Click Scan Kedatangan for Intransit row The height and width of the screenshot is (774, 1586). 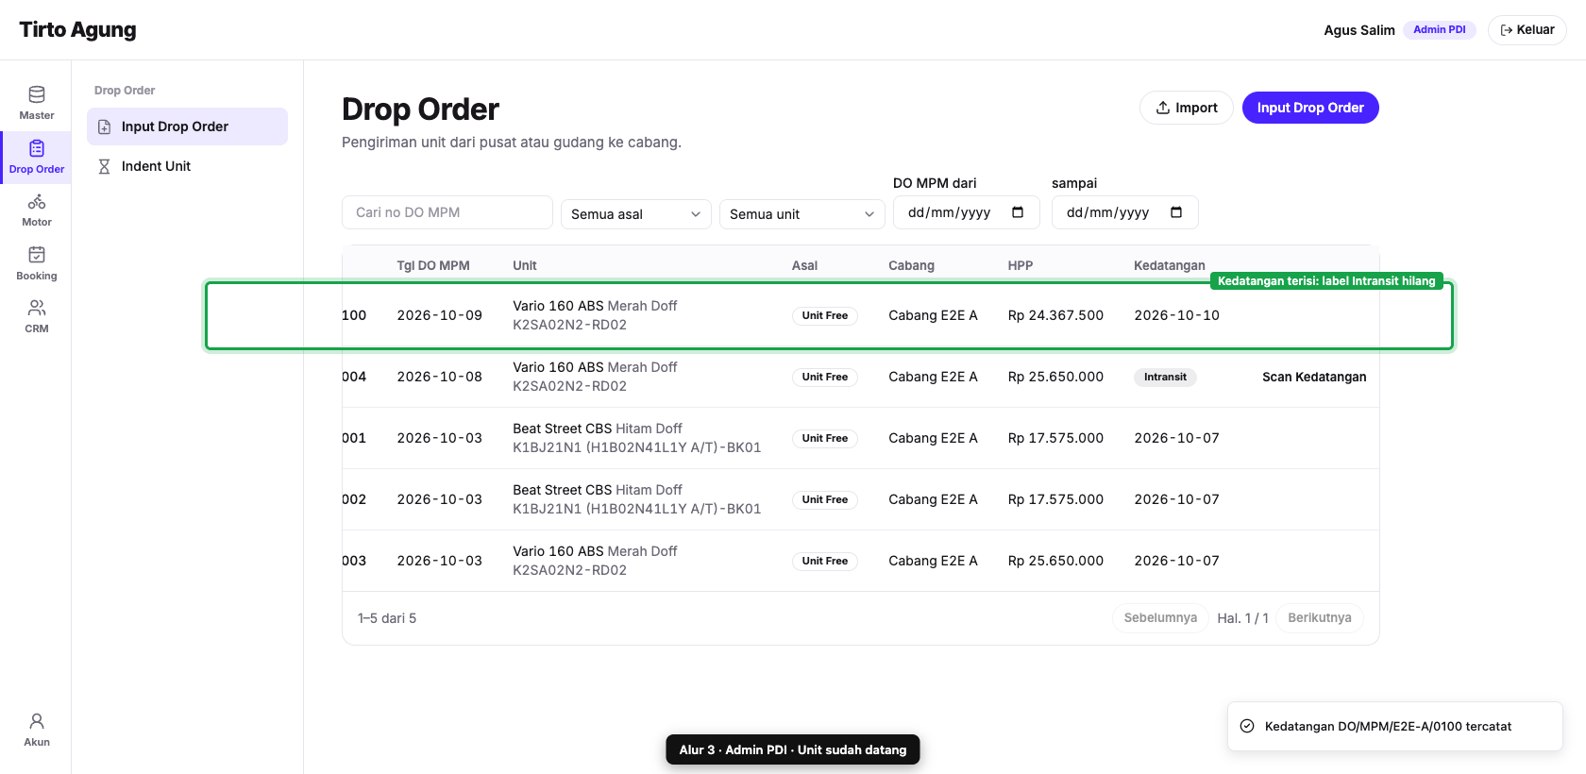pos(1314,377)
